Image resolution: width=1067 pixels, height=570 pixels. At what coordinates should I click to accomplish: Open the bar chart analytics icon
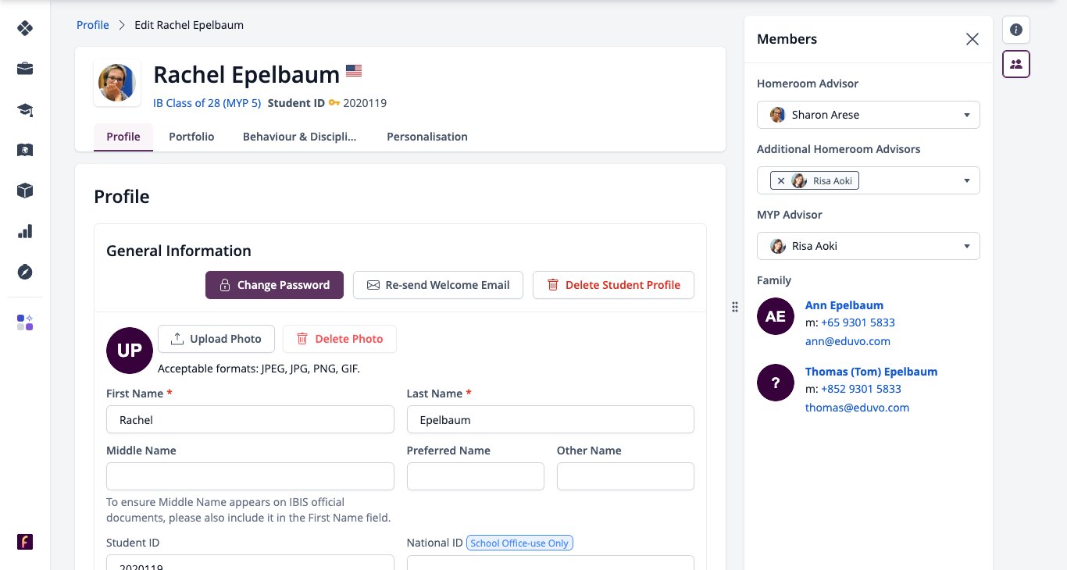pyautogui.click(x=25, y=231)
